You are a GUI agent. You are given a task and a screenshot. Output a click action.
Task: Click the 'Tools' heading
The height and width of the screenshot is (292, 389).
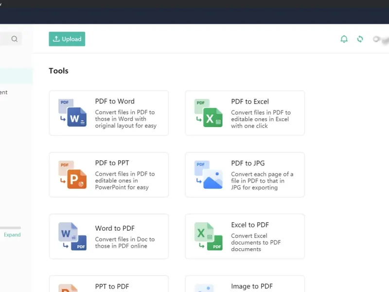coord(58,71)
